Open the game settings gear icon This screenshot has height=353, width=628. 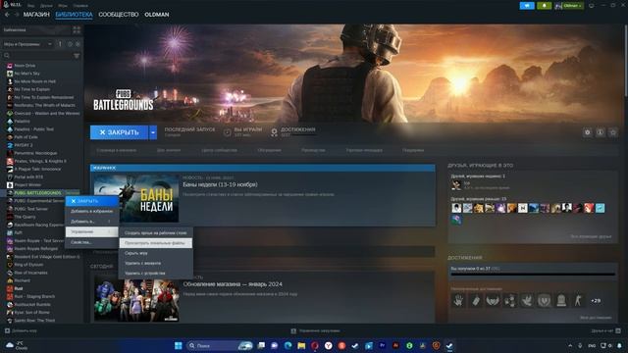587,132
